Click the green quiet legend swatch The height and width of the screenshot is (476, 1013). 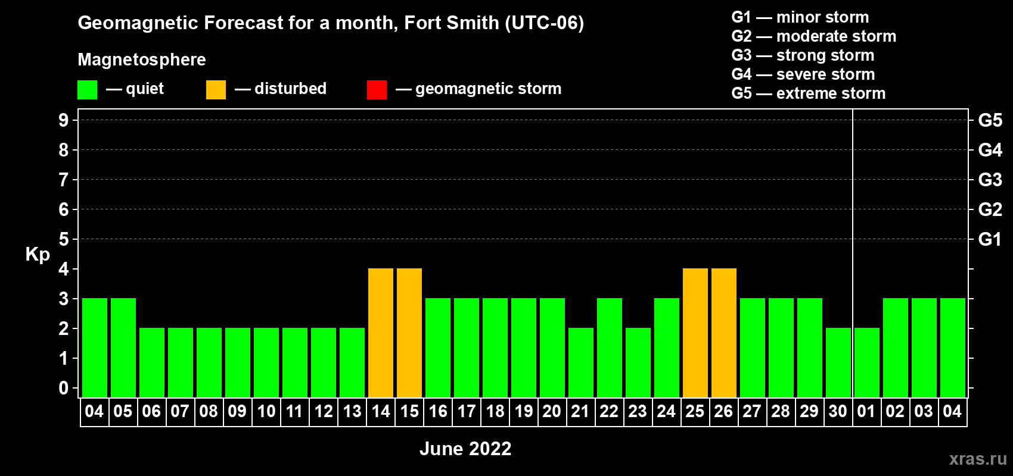click(x=87, y=90)
